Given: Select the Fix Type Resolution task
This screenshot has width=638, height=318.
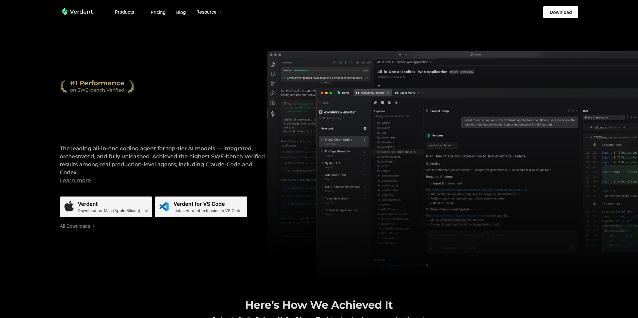Looking at the screenshot, I should click(x=344, y=153).
